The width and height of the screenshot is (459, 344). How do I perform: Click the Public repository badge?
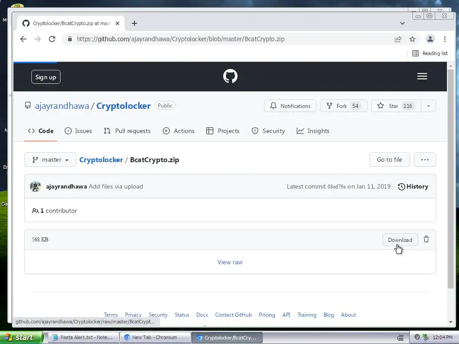point(165,106)
